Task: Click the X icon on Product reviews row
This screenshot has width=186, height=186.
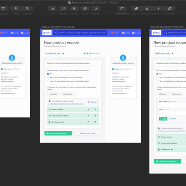Action: [x=95, y=109]
